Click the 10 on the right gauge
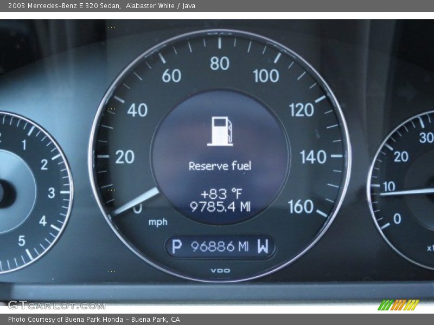The width and height of the screenshot is (434, 325). click(390, 186)
